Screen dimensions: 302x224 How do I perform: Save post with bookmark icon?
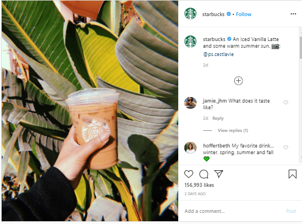pyautogui.click(x=293, y=174)
